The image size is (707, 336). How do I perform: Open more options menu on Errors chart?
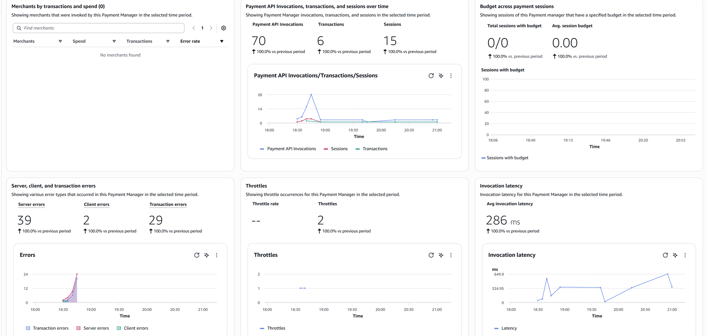[x=217, y=255]
